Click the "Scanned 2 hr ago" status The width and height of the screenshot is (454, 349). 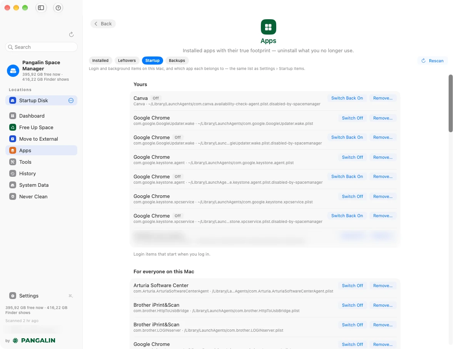22,321
